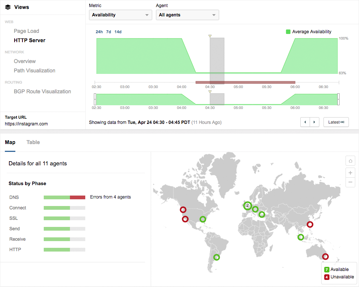
Task: Jump to Latest data button
Action: (x=336, y=122)
